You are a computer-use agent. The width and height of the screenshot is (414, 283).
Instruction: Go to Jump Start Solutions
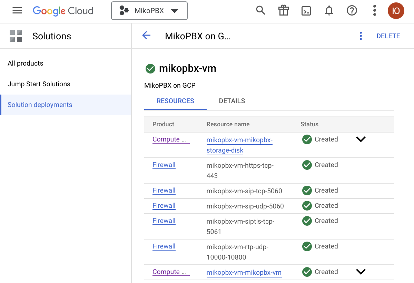pyautogui.click(x=39, y=84)
